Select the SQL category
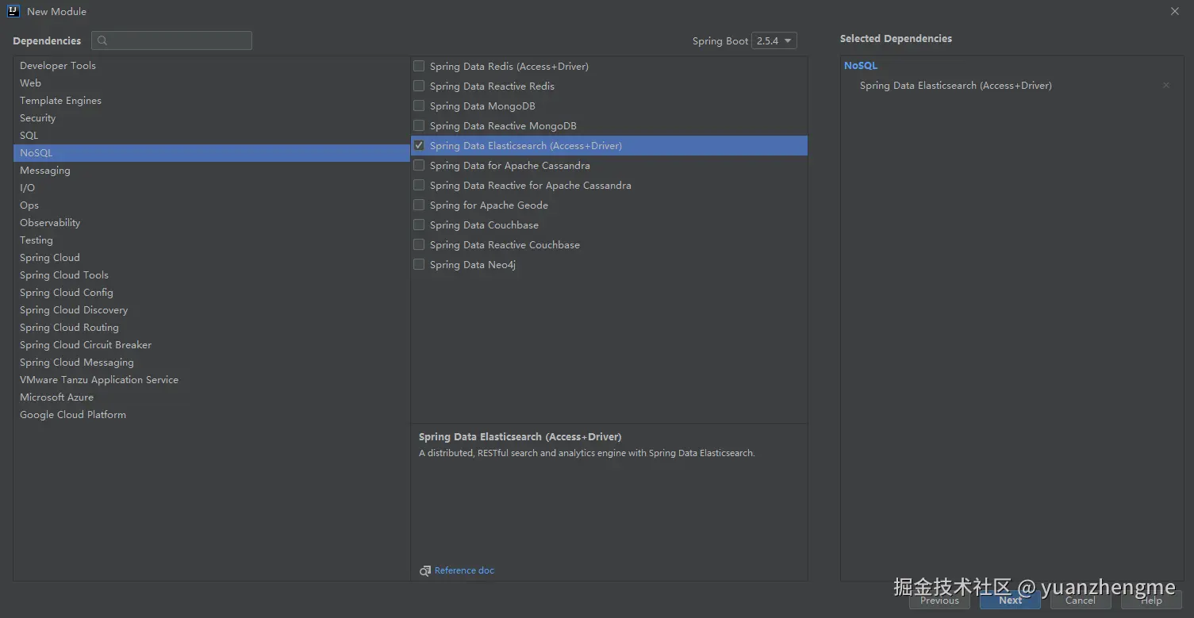The height and width of the screenshot is (618, 1194). click(x=211, y=136)
